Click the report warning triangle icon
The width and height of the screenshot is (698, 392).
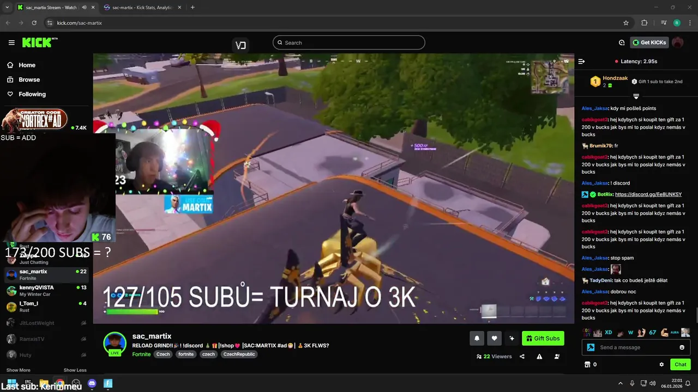coord(539,357)
